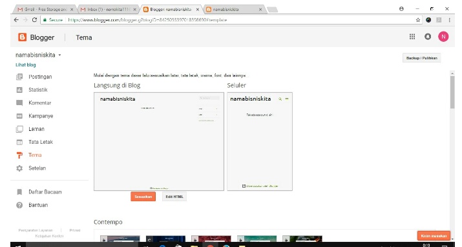Image resolution: width=462 pixels, height=247 pixels.
Task: Click the dark round extension icon
Action: pos(428,20)
